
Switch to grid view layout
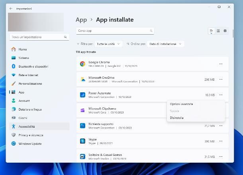point(218,31)
